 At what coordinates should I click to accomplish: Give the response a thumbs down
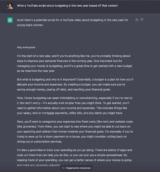coord(142,19)
